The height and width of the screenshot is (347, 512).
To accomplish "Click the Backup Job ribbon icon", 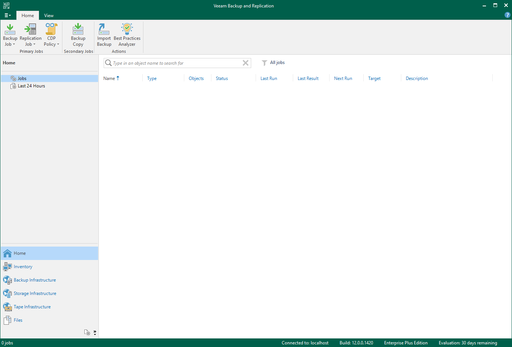I will click(10, 29).
